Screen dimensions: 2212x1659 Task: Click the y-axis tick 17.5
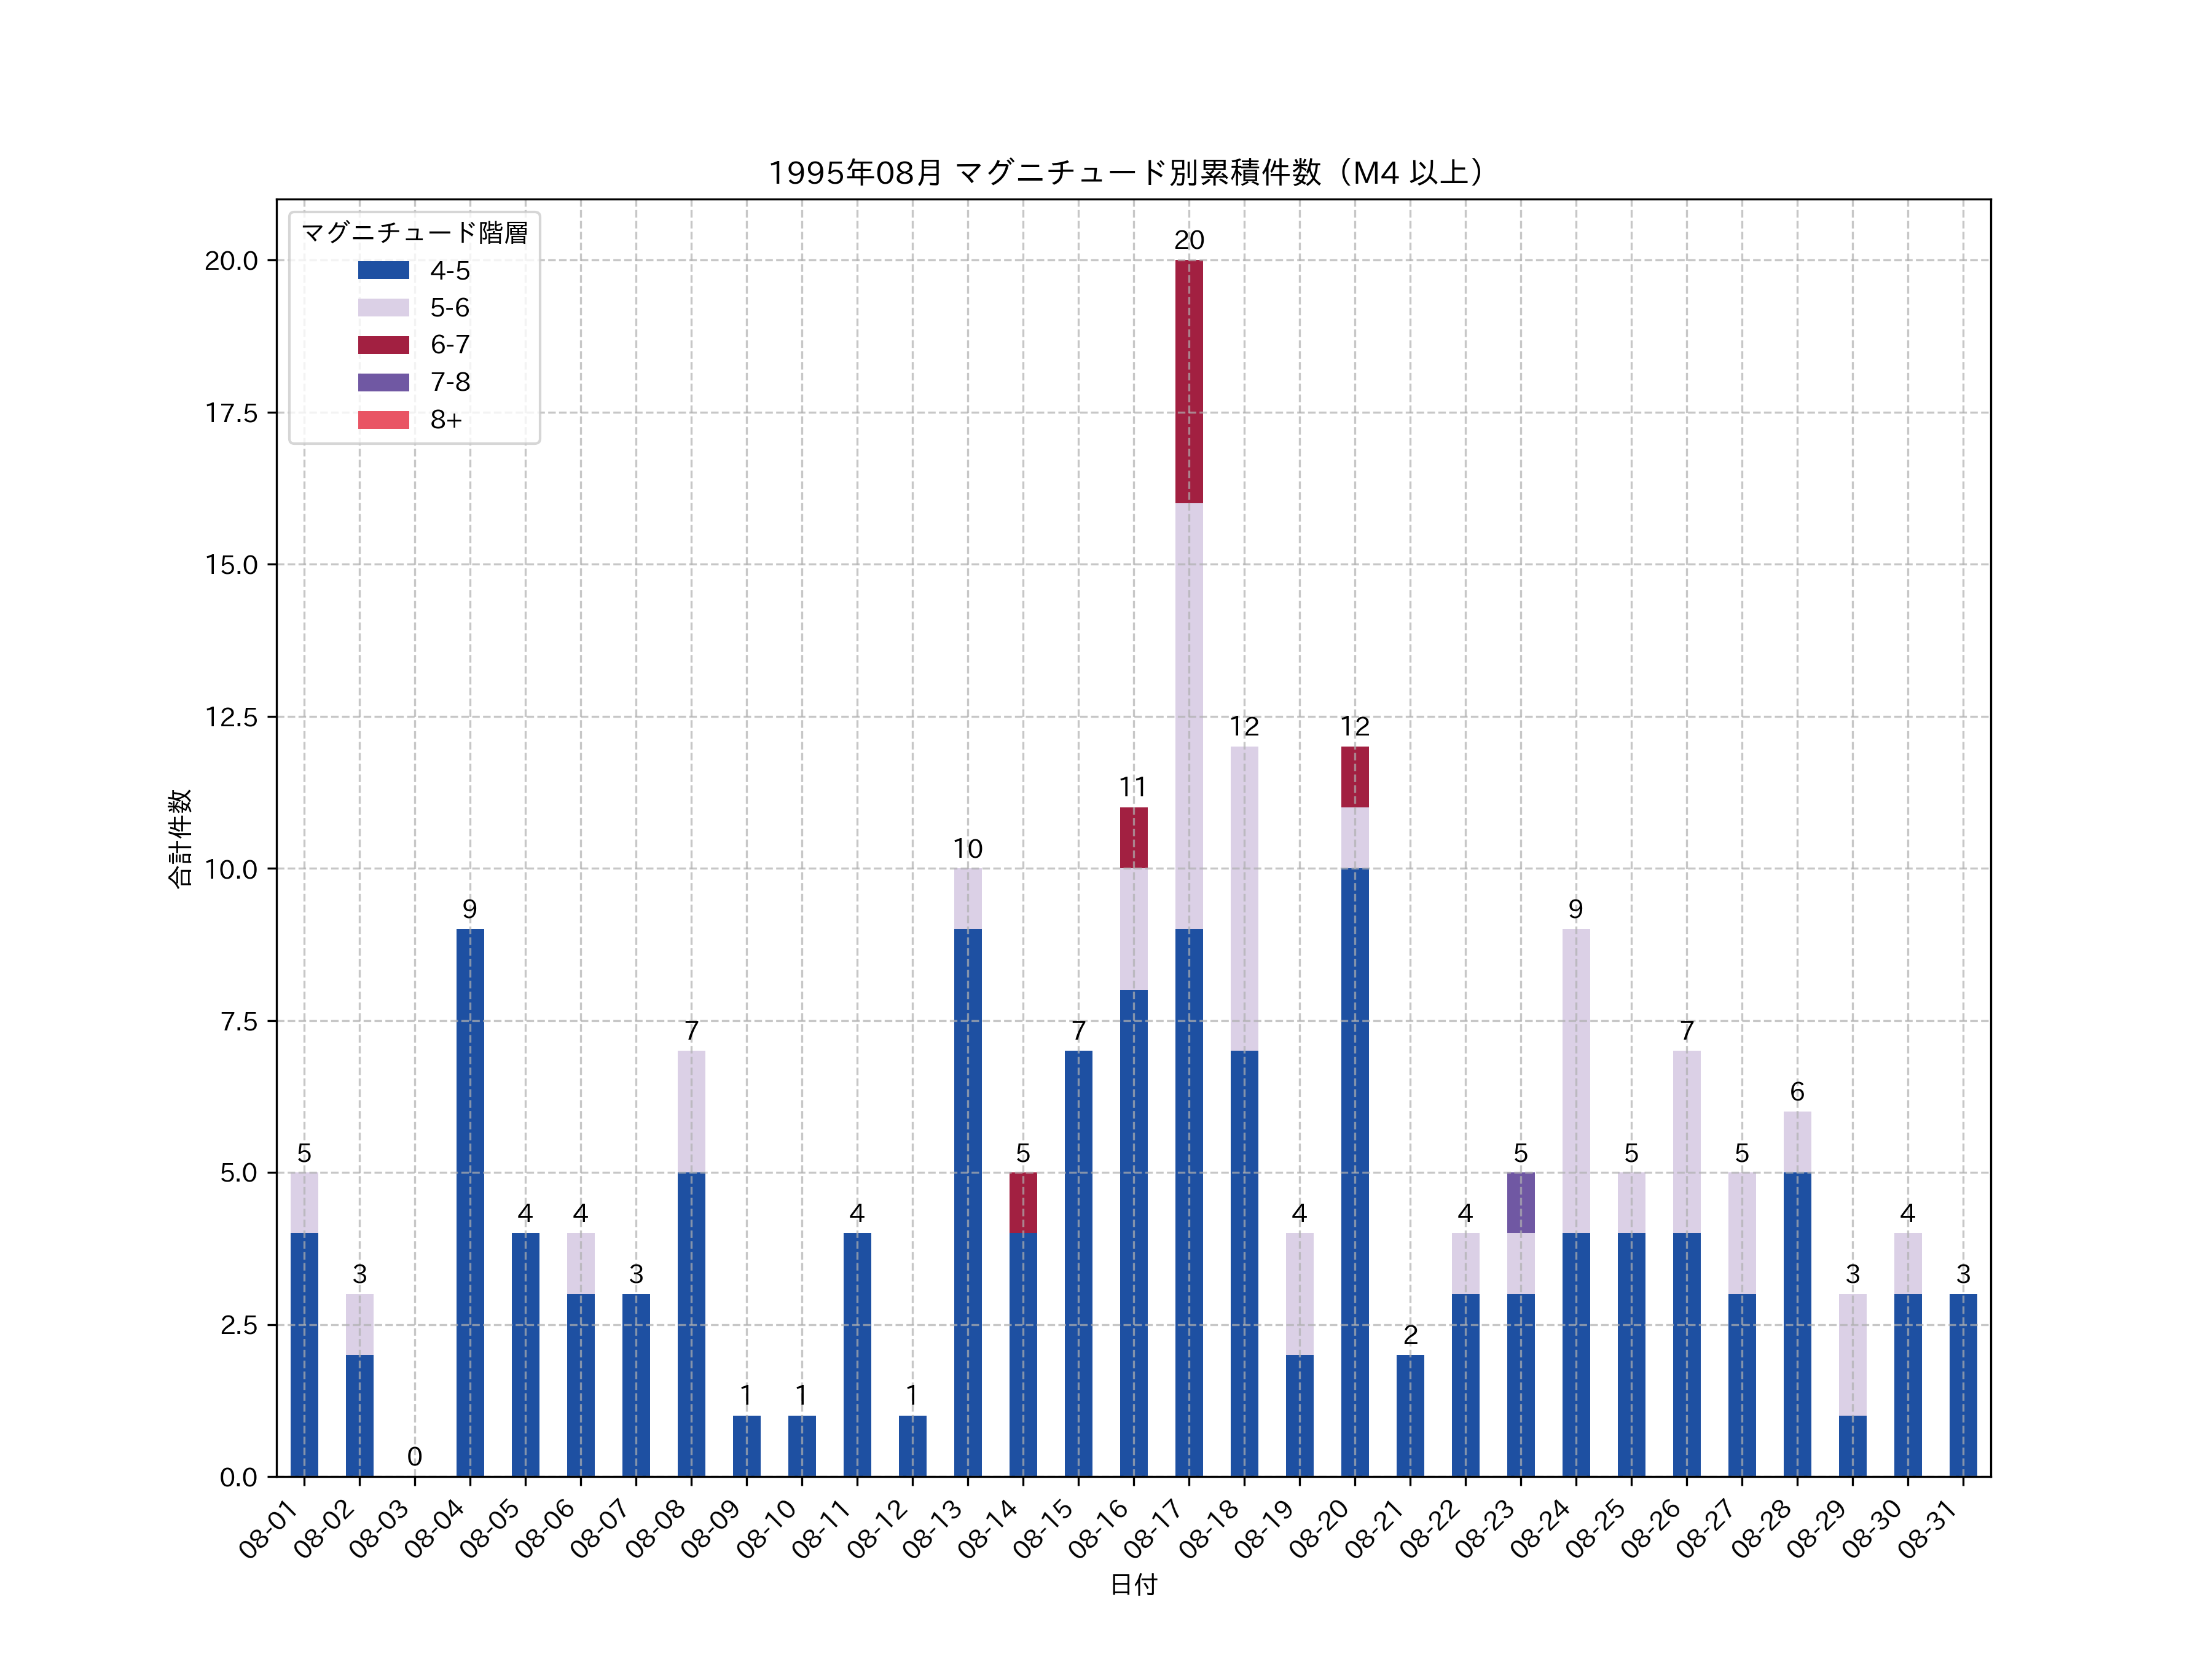231,413
